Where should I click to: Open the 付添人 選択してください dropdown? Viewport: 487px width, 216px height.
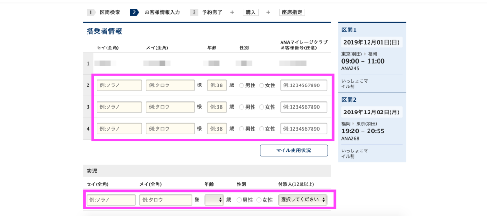pyautogui.click(x=302, y=200)
